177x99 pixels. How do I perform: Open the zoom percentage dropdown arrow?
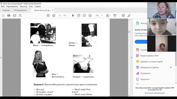[x=102, y=15]
